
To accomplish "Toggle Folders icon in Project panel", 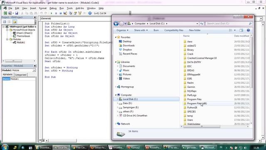I will [x=15, y=22].
